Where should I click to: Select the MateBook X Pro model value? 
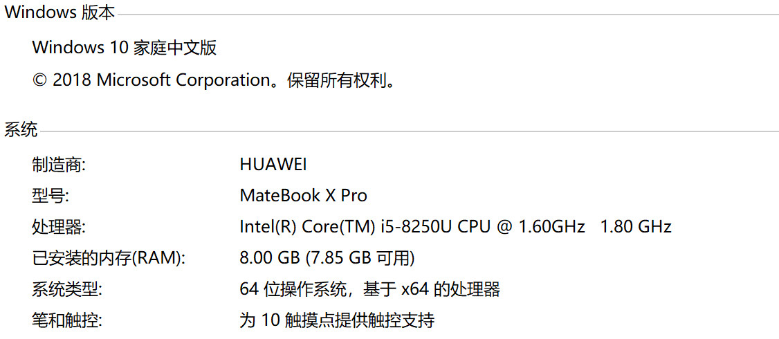pos(303,196)
